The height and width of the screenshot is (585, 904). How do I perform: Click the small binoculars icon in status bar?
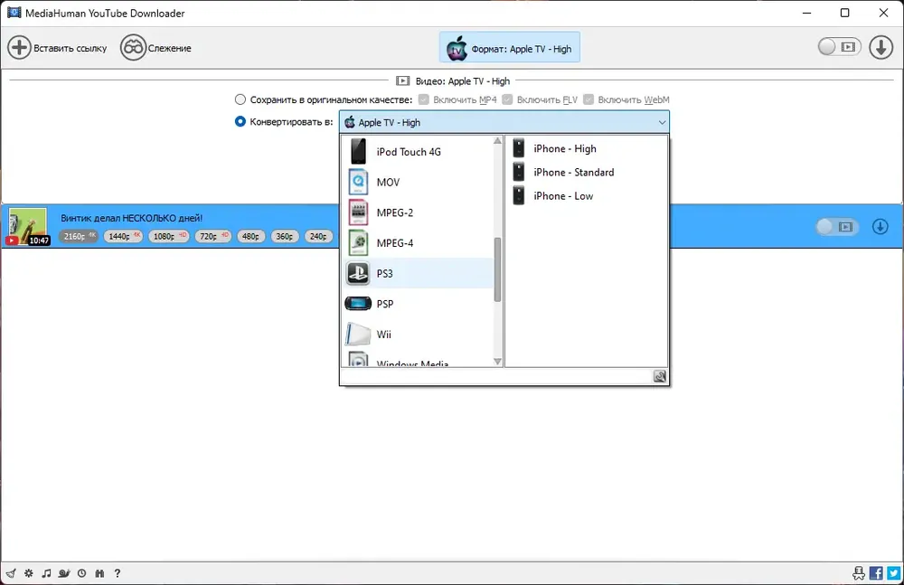(x=99, y=573)
